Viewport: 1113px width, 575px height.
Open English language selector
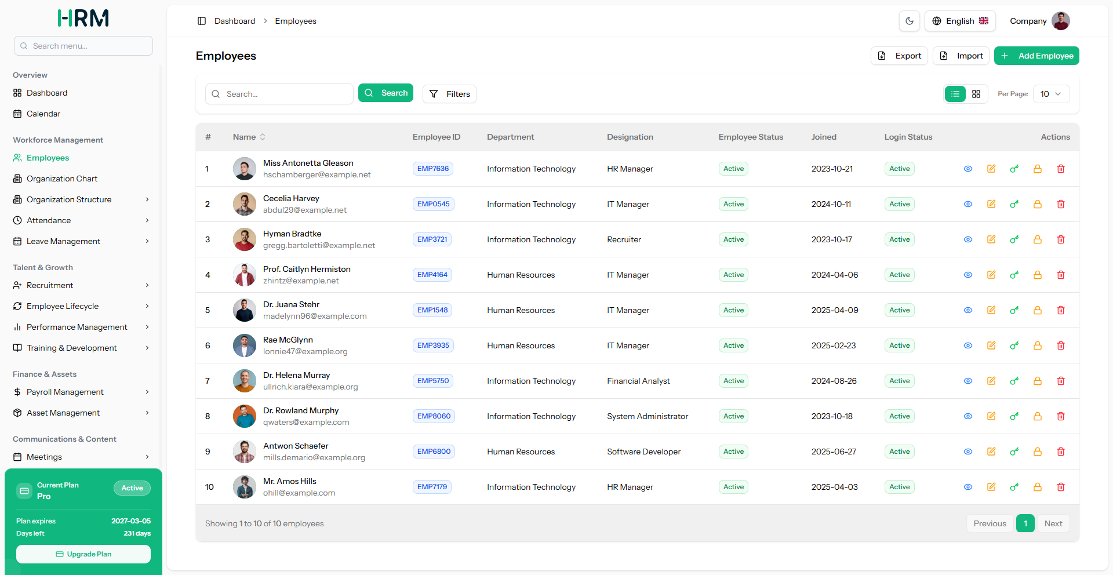[960, 21]
